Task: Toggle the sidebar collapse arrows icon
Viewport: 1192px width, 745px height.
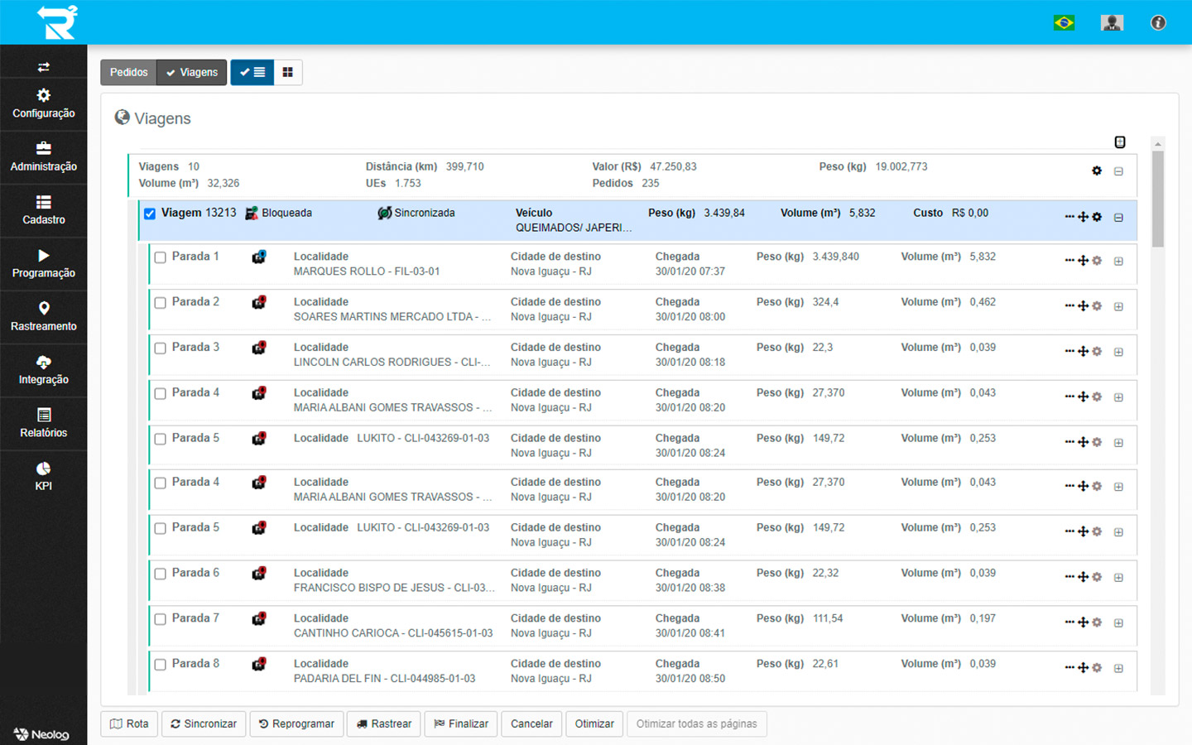Action: click(x=43, y=67)
